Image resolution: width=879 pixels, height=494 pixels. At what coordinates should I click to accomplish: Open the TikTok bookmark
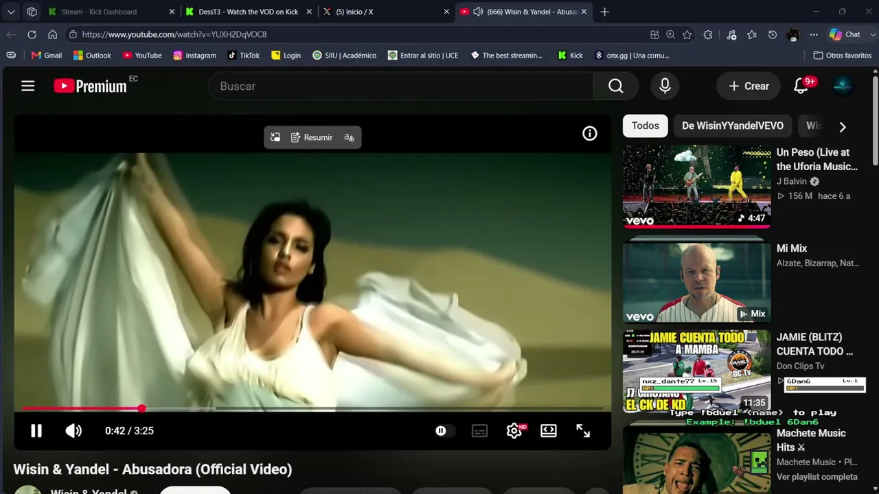[x=243, y=56]
